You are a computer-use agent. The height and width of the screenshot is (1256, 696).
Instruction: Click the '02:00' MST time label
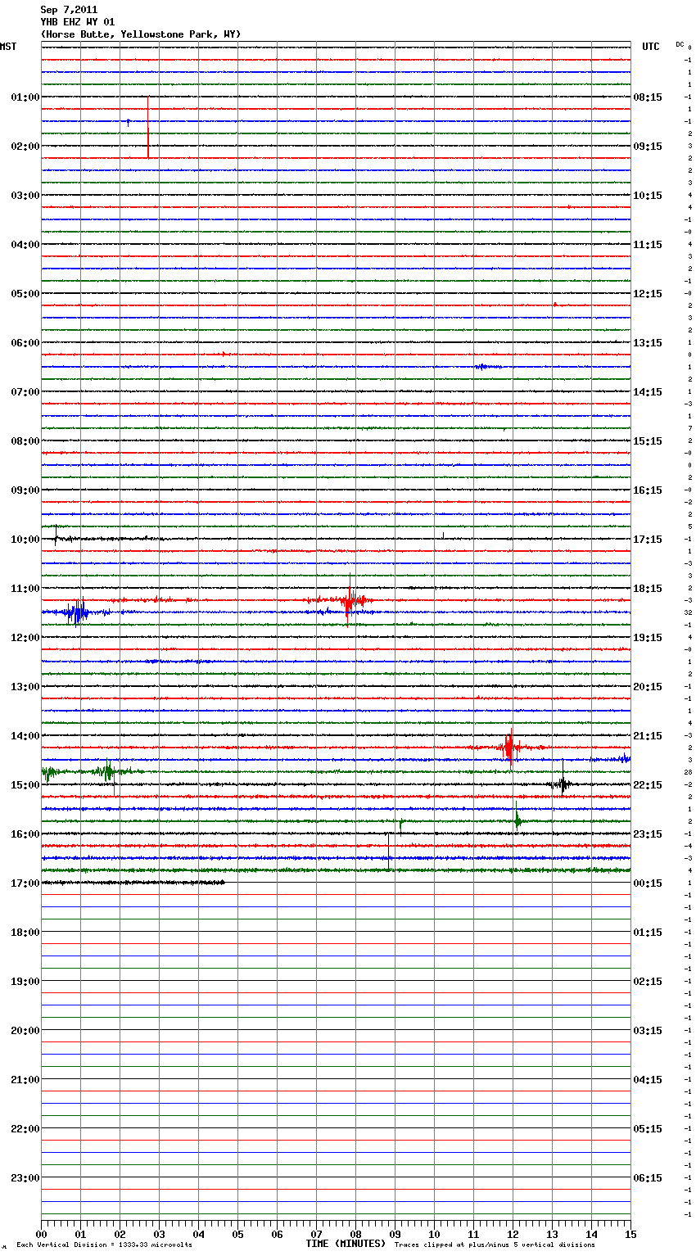coord(25,147)
